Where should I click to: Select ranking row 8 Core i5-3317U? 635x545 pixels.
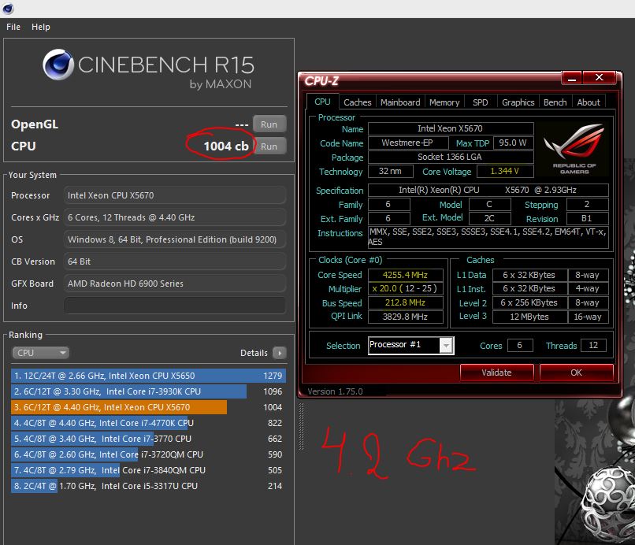coord(148,486)
